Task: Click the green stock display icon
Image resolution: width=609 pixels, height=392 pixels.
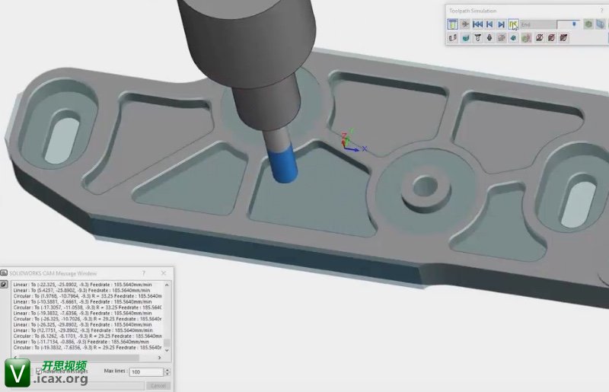Action: (x=588, y=24)
